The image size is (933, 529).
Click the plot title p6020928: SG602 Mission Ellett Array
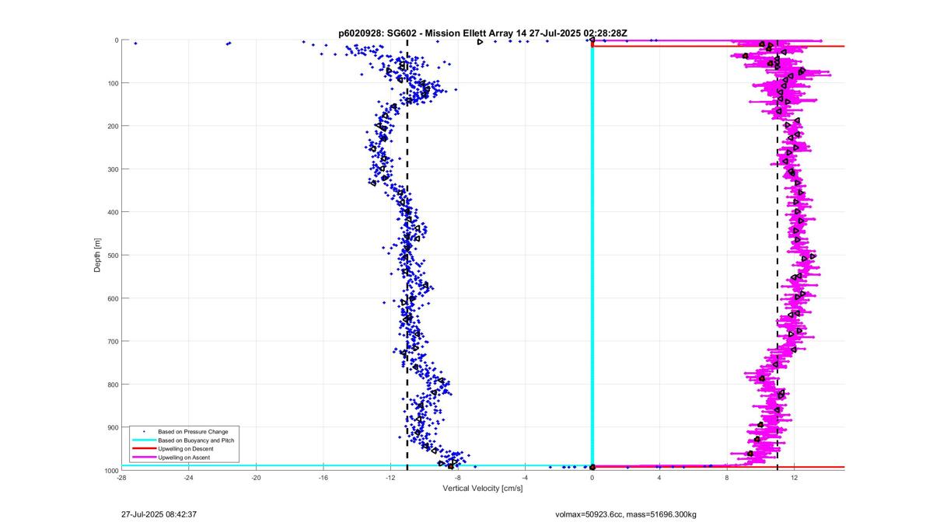tap(483, 33)
